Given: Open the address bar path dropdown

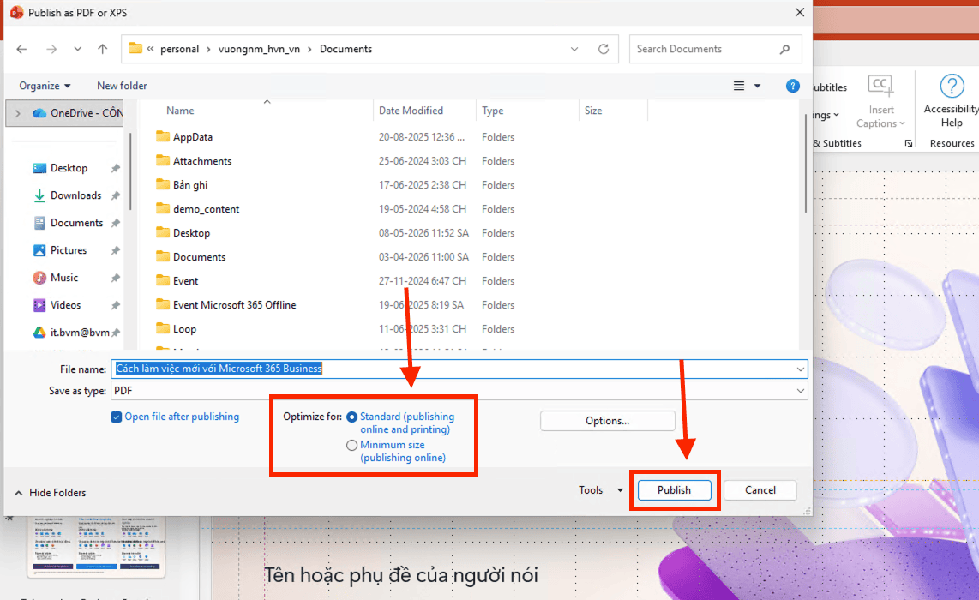Looking at the screenshot, I should [574, 49].
